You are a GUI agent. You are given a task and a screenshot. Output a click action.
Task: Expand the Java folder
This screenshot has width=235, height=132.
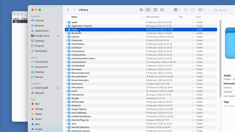coord(66,124)
